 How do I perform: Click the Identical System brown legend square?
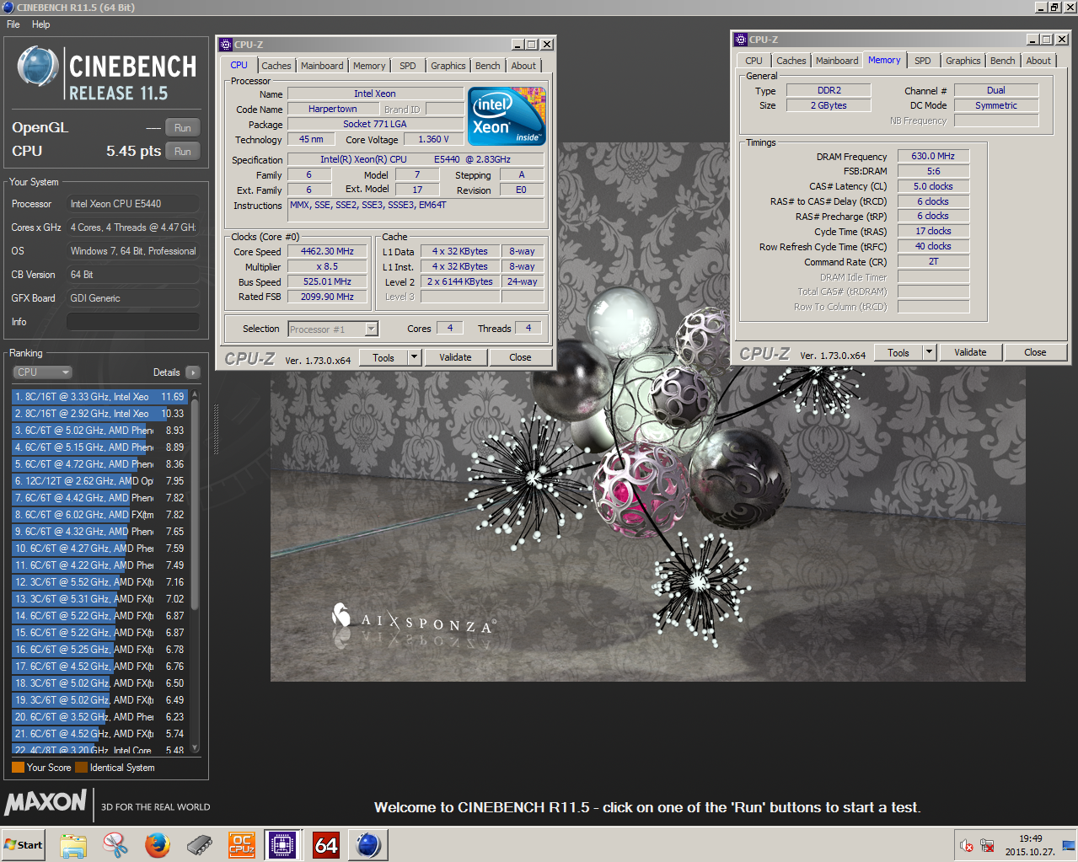pos(81,768)
